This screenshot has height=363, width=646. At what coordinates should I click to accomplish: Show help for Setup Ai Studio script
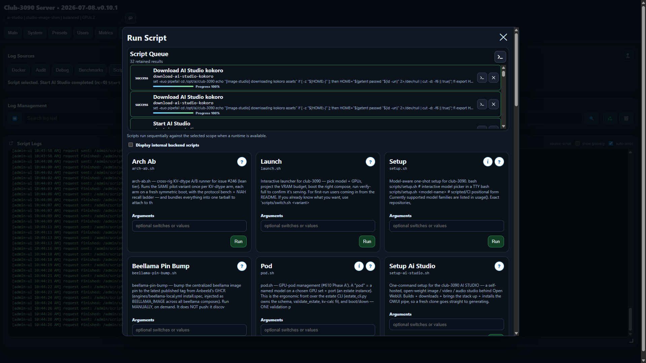[x=499, y=267]
